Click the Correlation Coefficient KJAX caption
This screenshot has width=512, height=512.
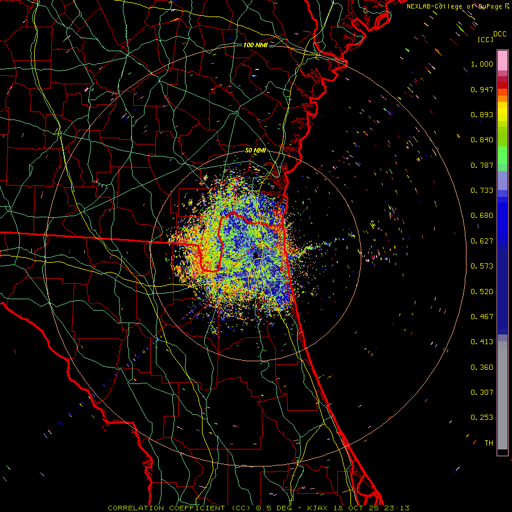pos(258,508)
